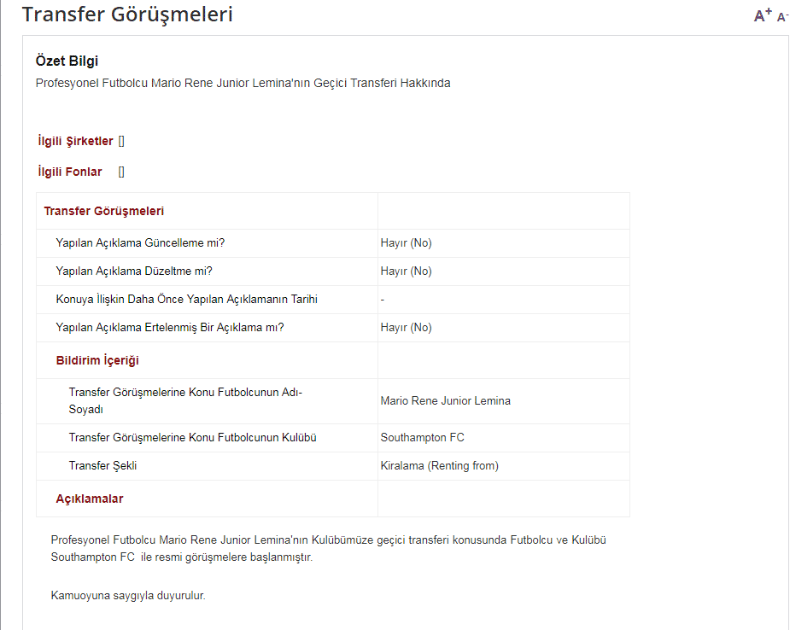Click the Kamuoyuna saygıyla duyurulur text
This screenshot has width=790, height=630.
click(128, 595)
